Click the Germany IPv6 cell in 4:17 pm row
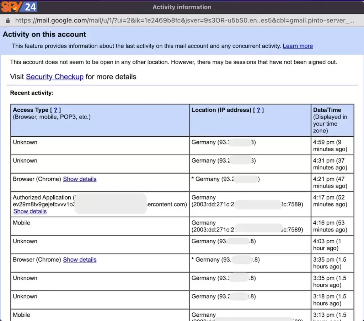The image size is (364, 321). coord(250,204)
